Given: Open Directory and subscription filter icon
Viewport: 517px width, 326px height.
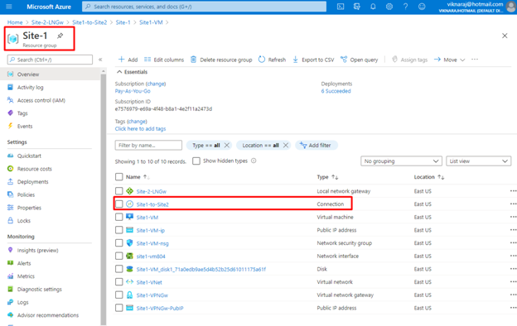Looking at the screenshot, I should coord(357,7).
